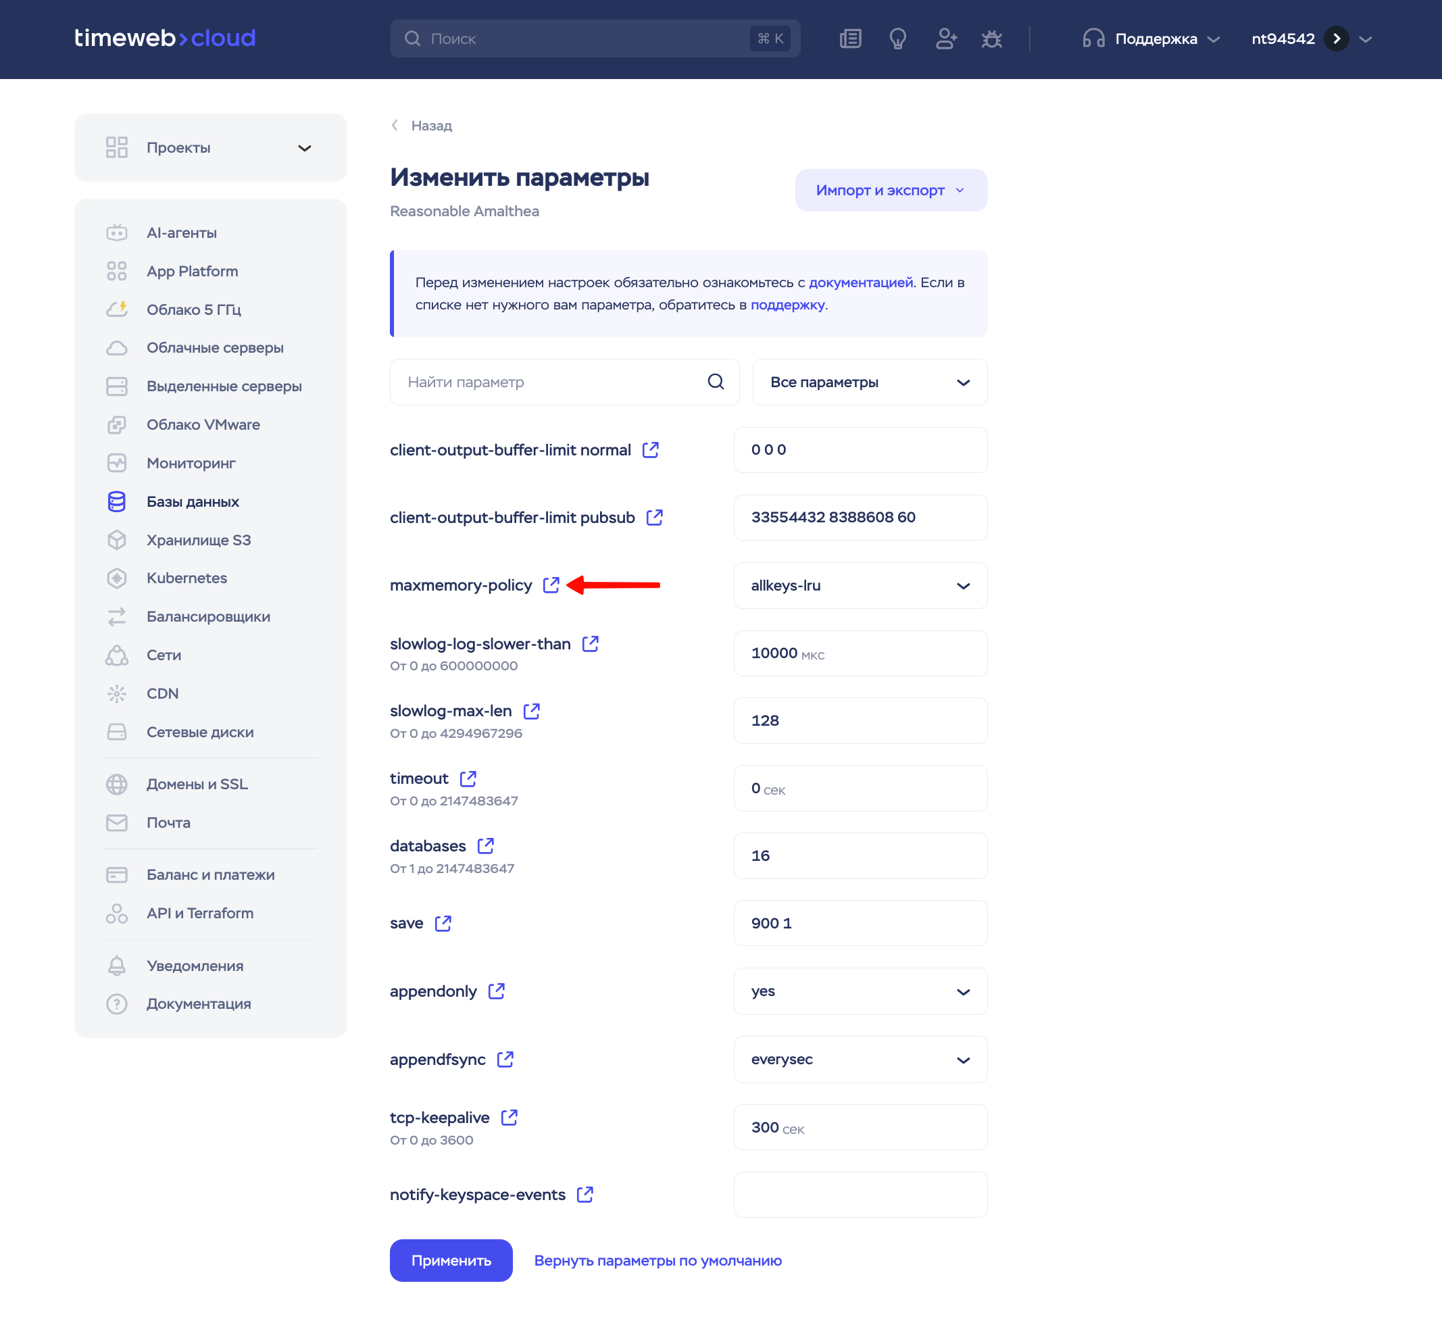Click the headset support icon
The width and height of the screenshot is (1442, 1319).
1093,39
